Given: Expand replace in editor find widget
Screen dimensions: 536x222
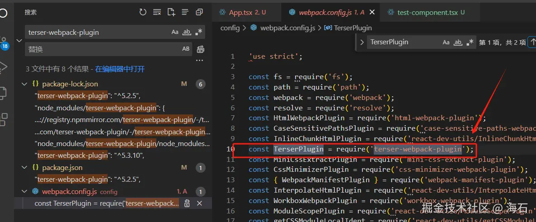Looking at the screenshot, I should pyautogui.click(x=362, y=43).
